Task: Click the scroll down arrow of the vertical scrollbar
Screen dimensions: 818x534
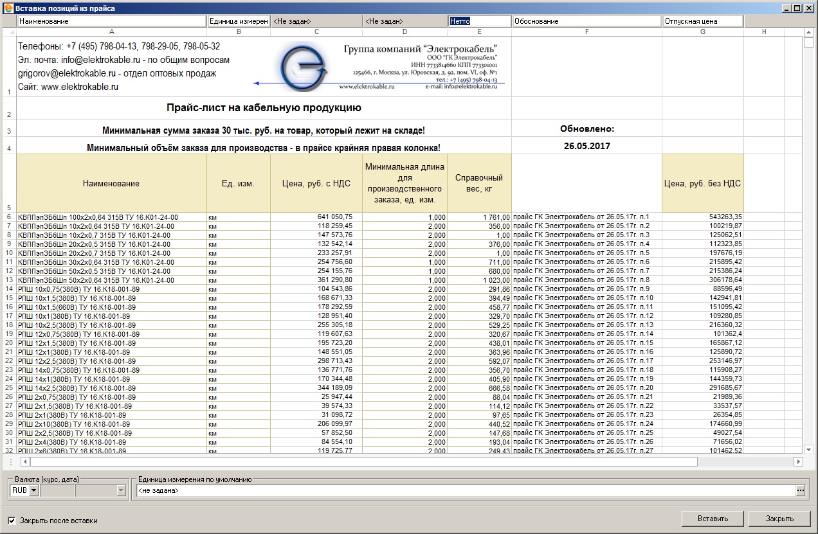Action: pos(808,450)
